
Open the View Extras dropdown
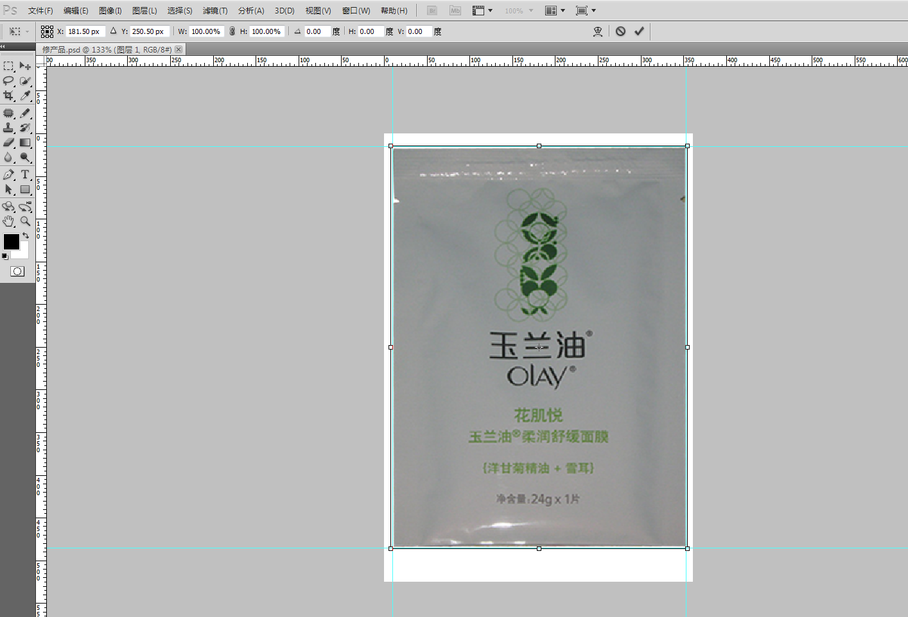482,11
